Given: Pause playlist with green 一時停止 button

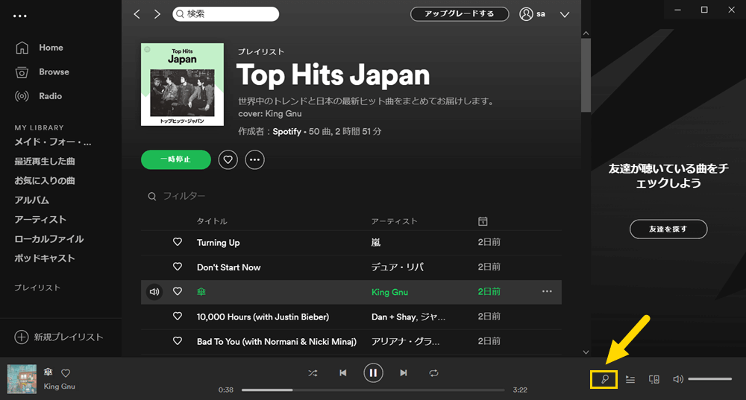Looking at the screenshot, I should [176, 159].
